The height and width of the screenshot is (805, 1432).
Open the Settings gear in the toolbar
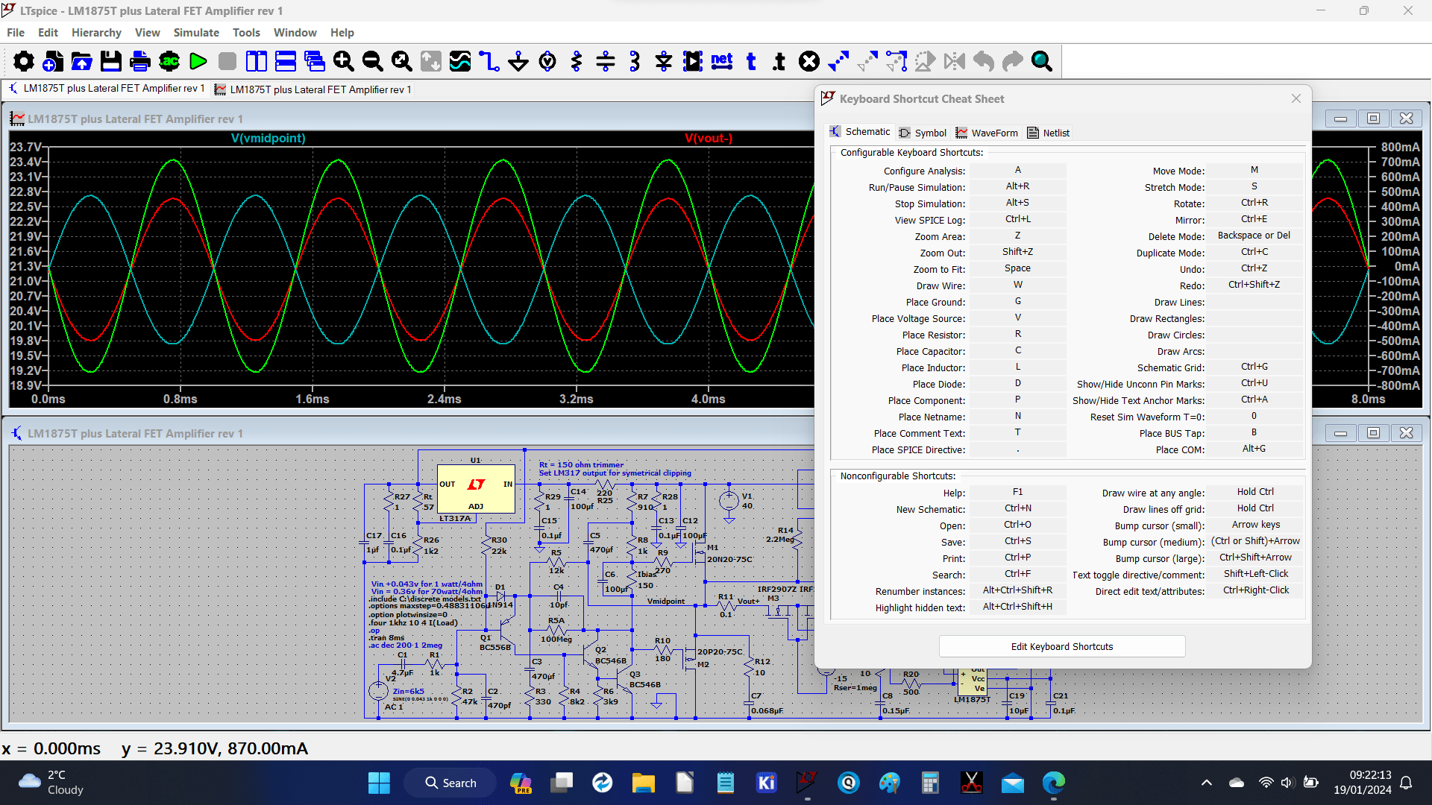(x=24, y=61)
